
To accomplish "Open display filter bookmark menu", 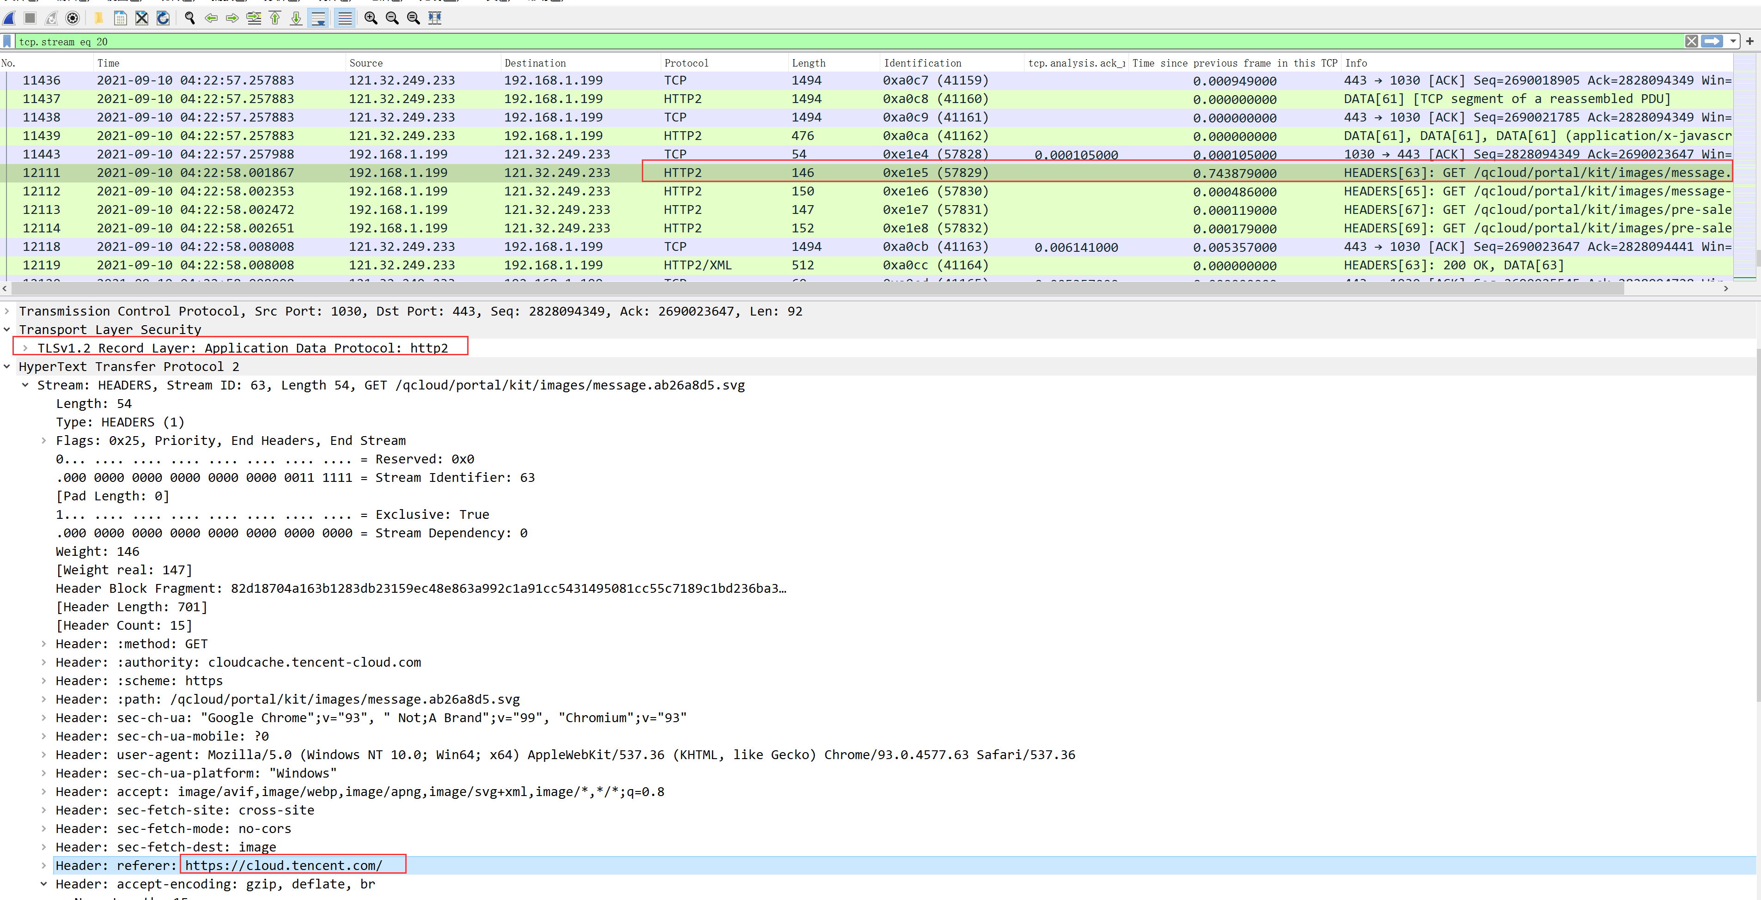I will pos(7,42).
